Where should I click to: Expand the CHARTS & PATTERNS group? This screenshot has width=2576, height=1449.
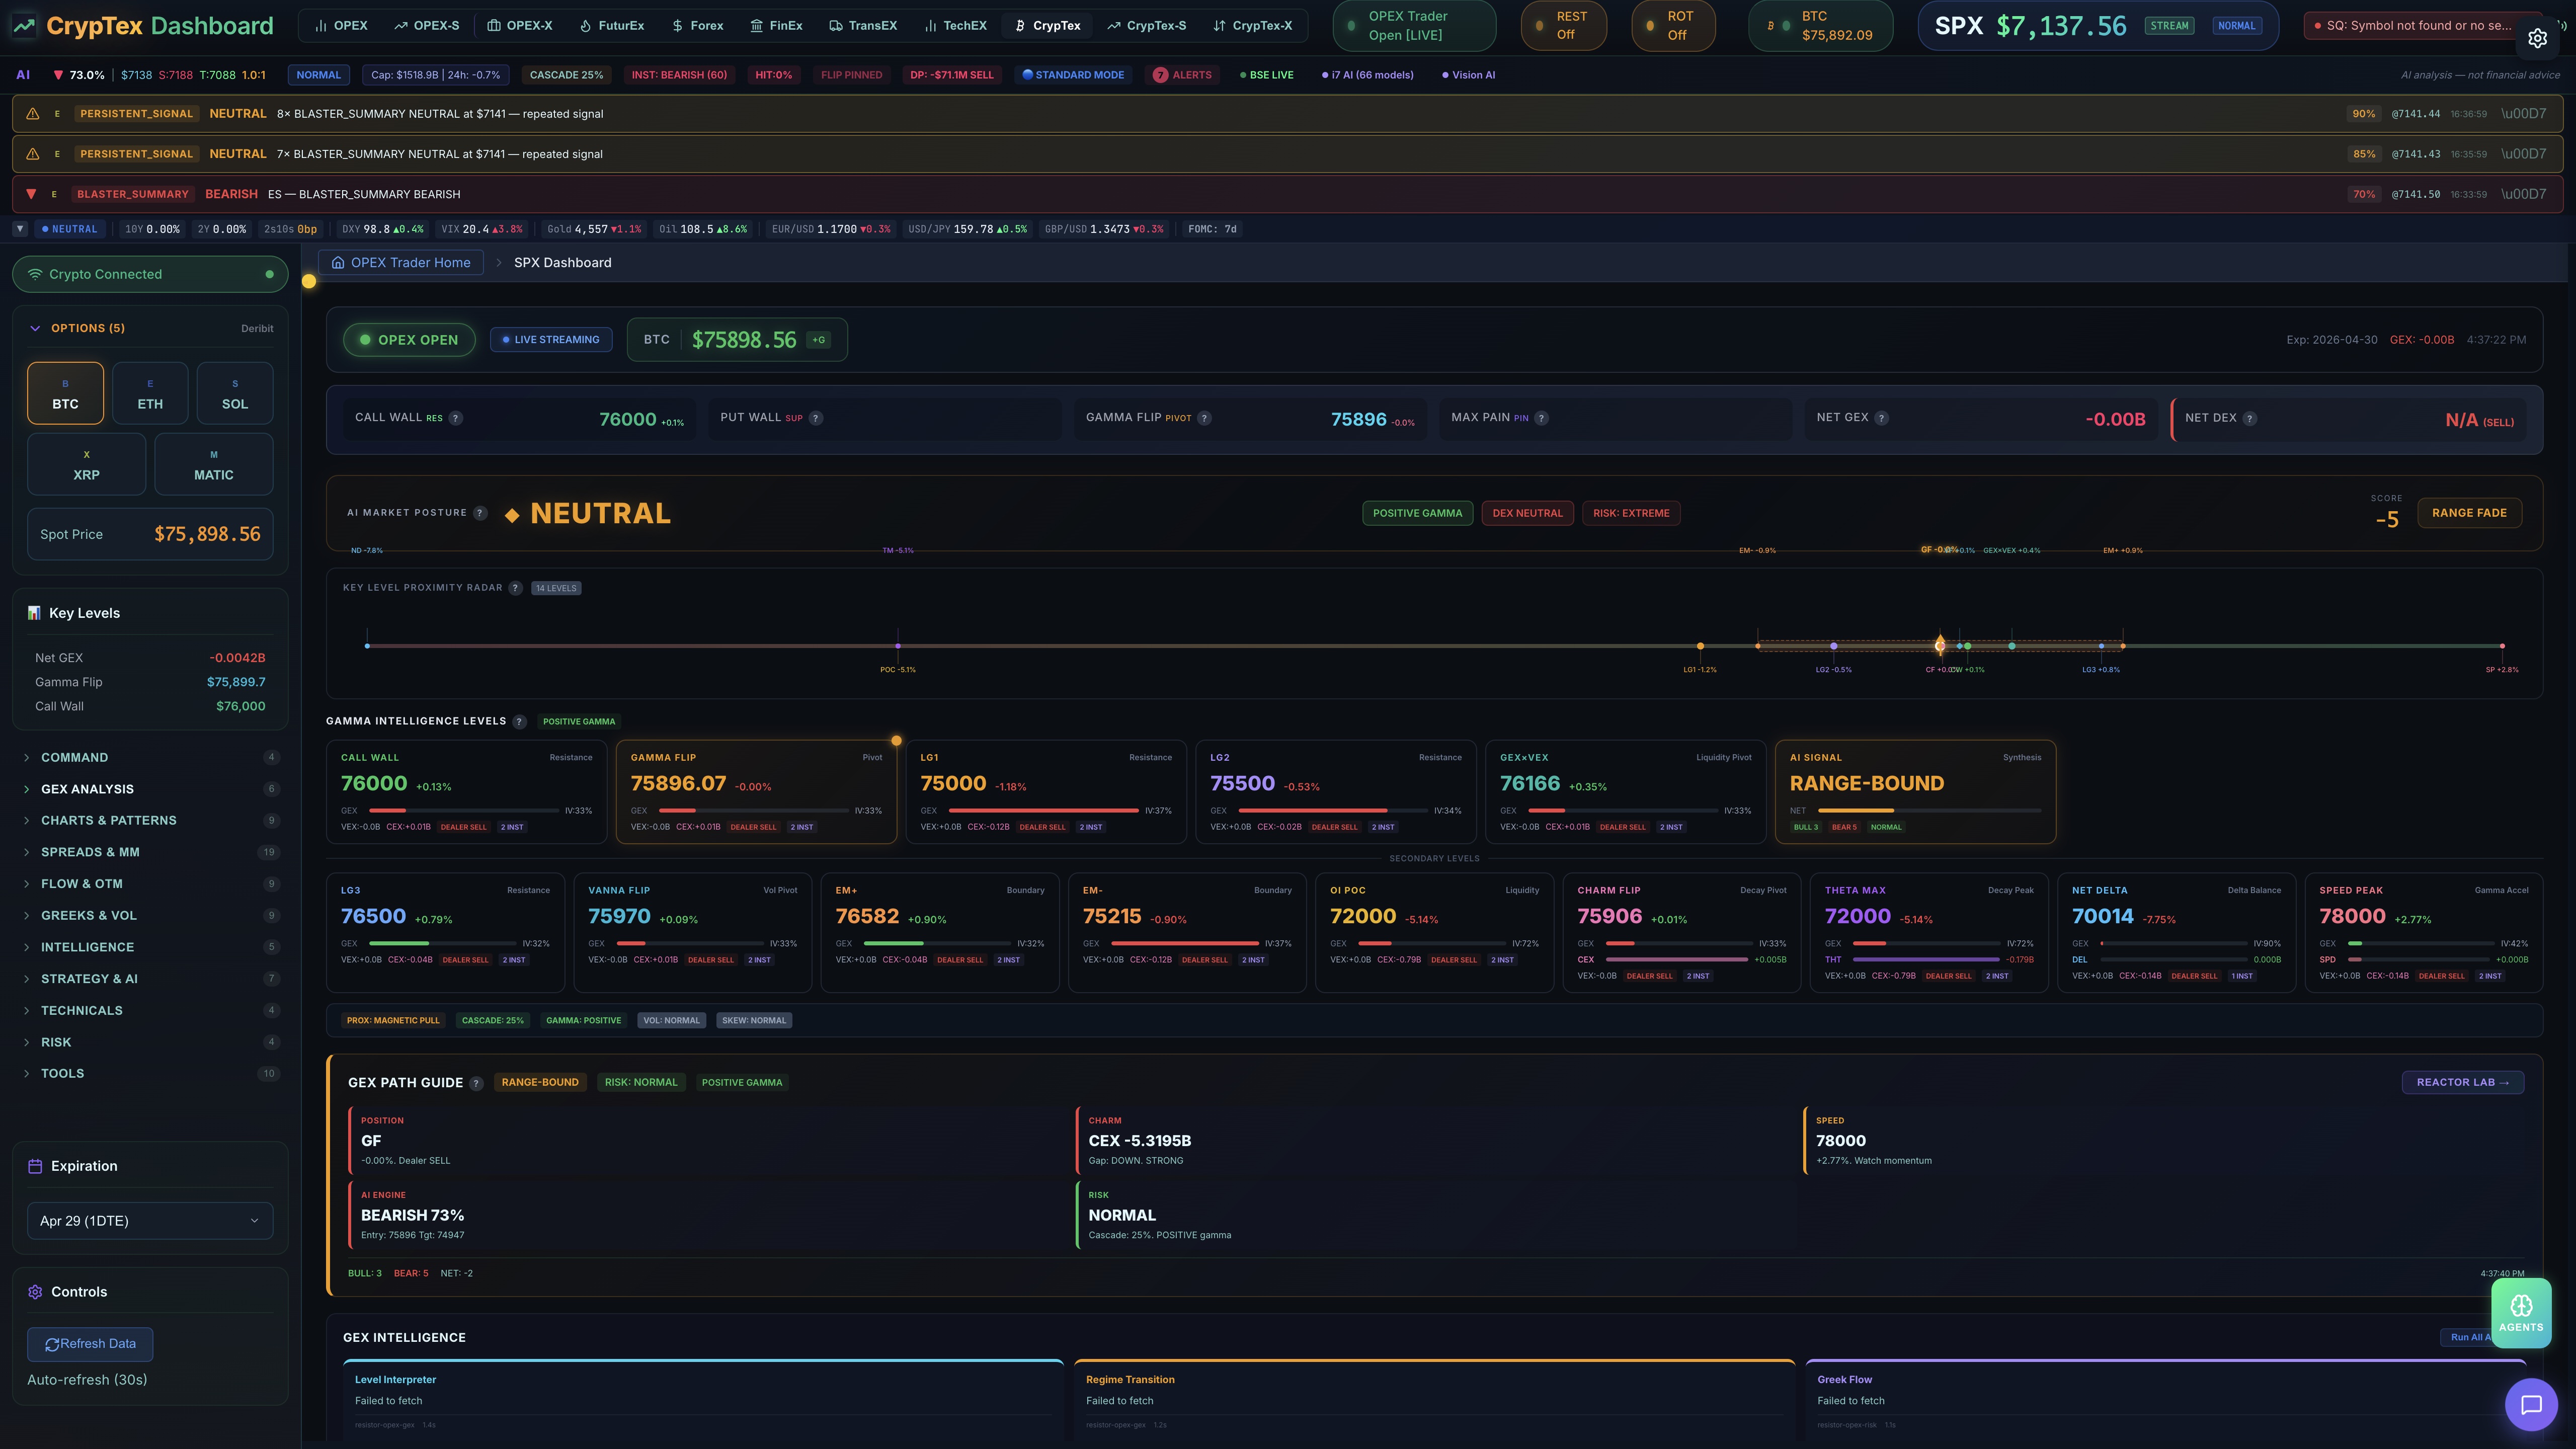pos(150,821)
